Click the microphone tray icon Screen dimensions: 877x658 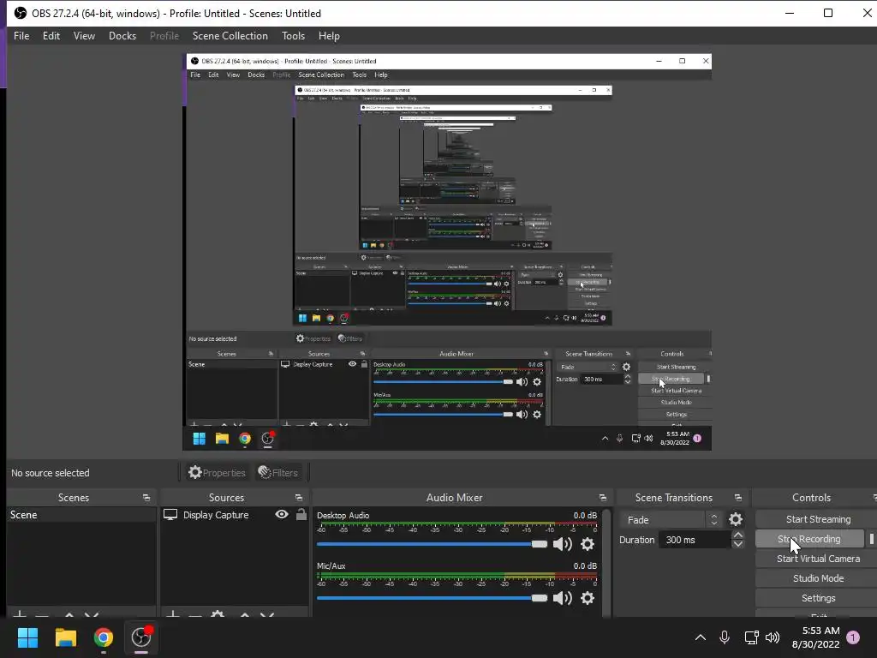(x=725, y=637)
